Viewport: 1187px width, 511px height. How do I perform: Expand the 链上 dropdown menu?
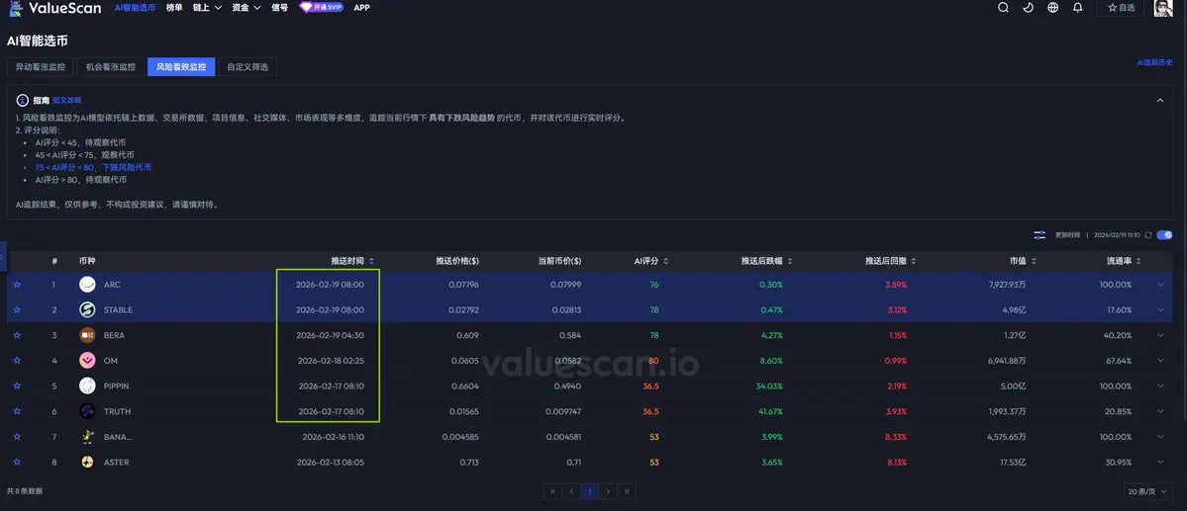point(207,8)
